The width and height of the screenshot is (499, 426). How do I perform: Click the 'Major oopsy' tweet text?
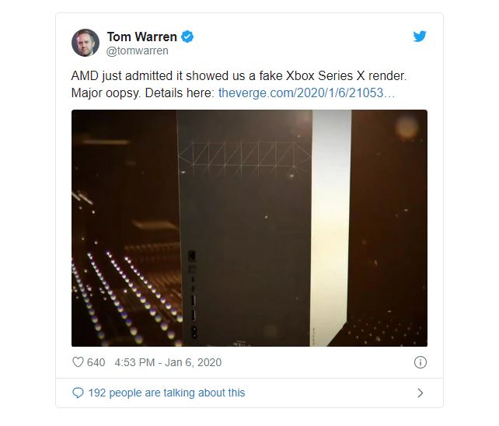(106, 93)
